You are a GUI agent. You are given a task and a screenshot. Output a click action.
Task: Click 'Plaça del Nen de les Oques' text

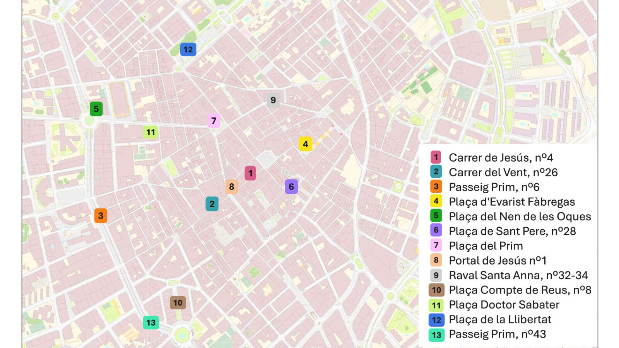(x=520, y=217)
